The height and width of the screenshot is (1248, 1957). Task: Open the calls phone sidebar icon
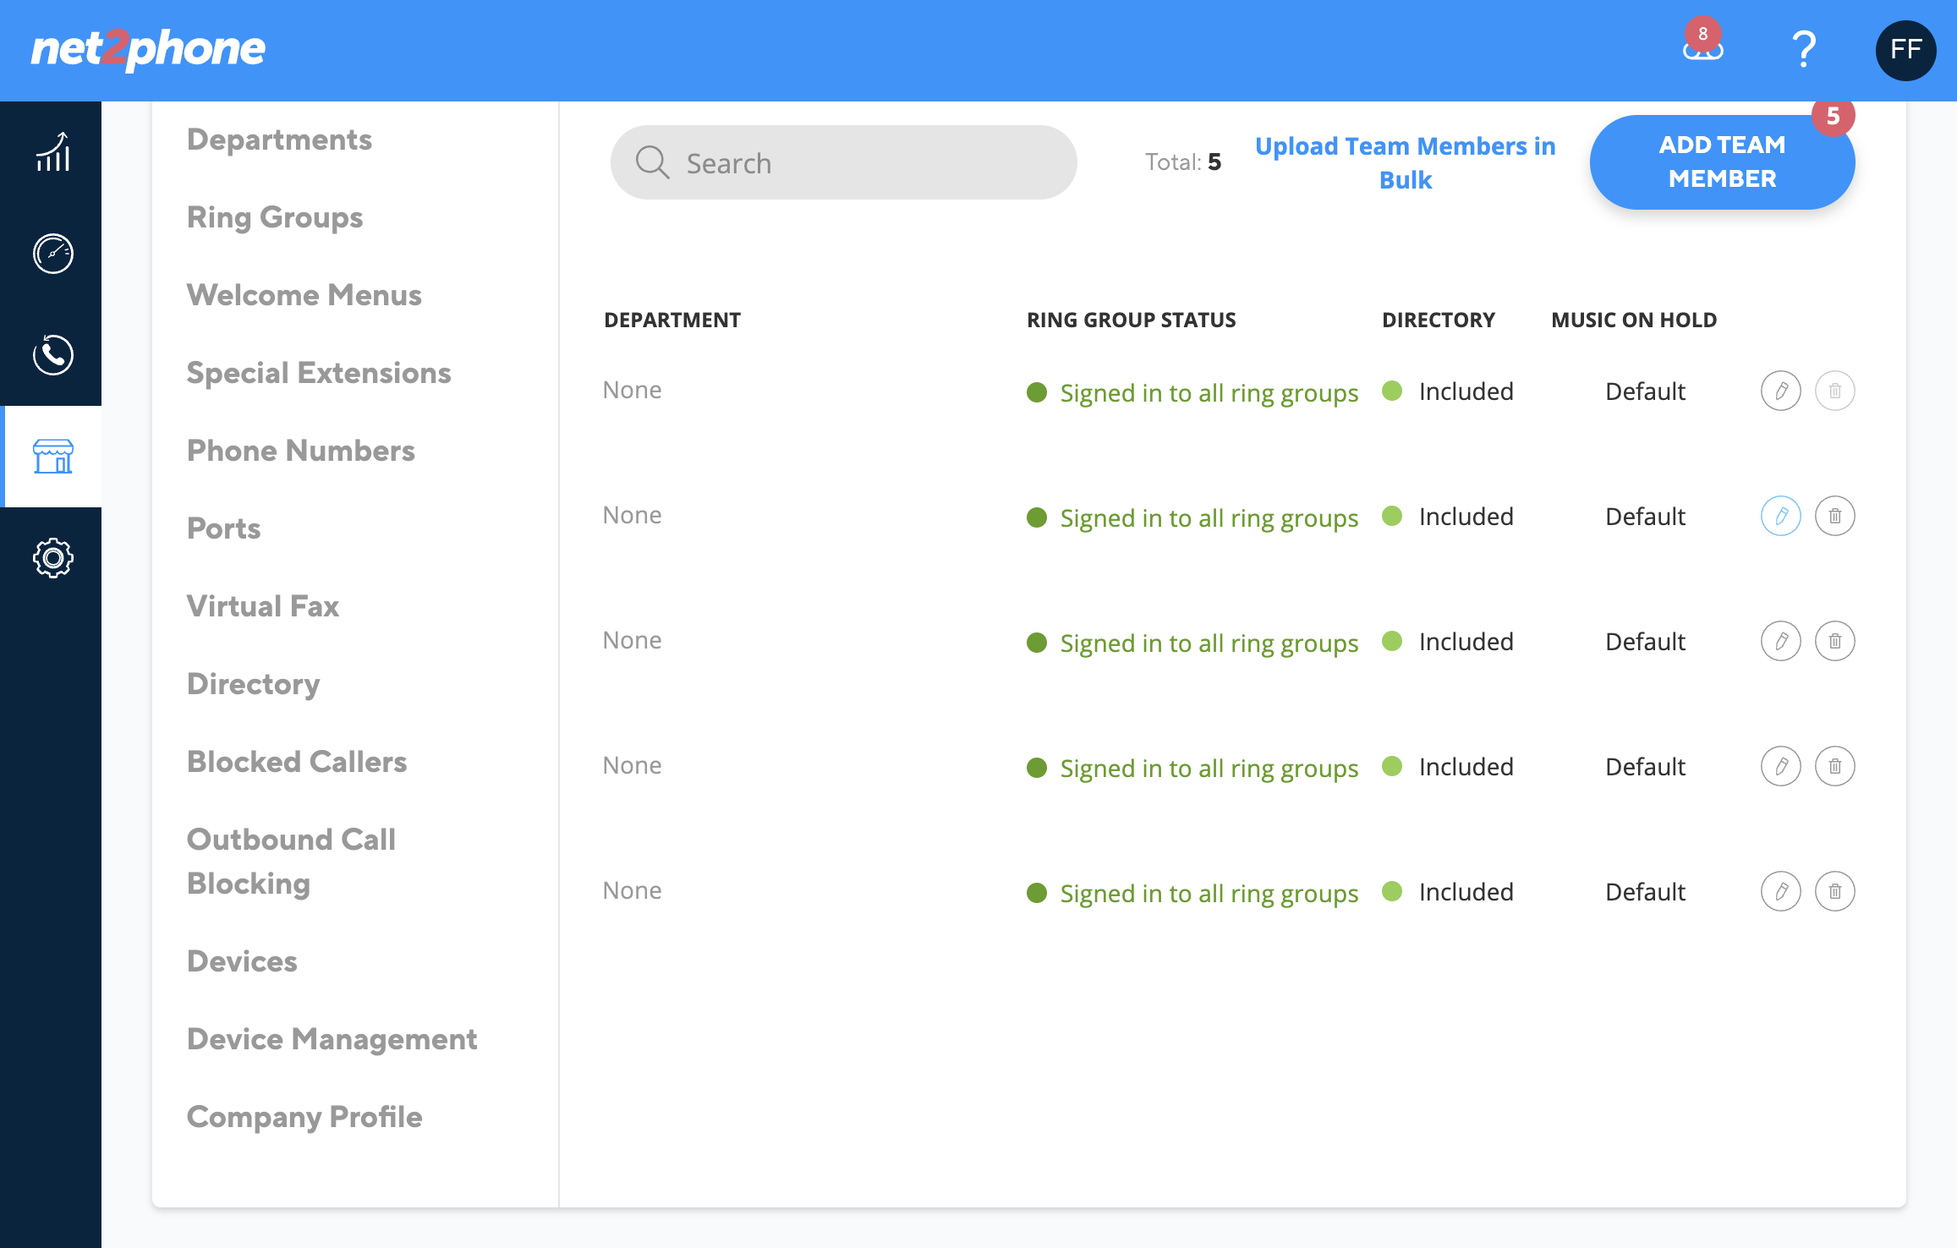pos(52,355)
